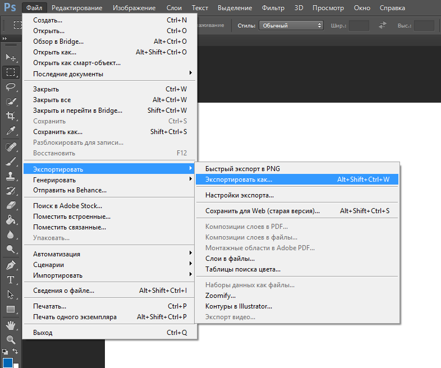Select the Eyedropper tool
The height and width of the screenshot is (368, 441).
point(11,131)
